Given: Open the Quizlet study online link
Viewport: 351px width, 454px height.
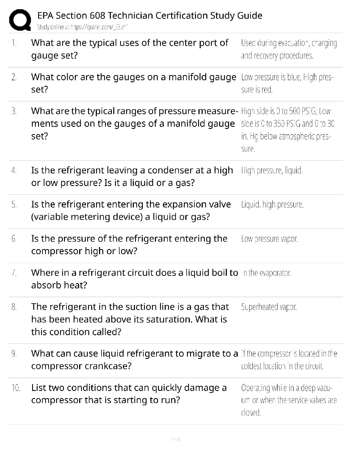Looking at the screenshot, I should click(x=82, y=27).
